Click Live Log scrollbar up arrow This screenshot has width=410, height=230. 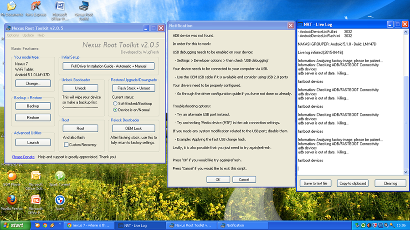pos(405,32)
